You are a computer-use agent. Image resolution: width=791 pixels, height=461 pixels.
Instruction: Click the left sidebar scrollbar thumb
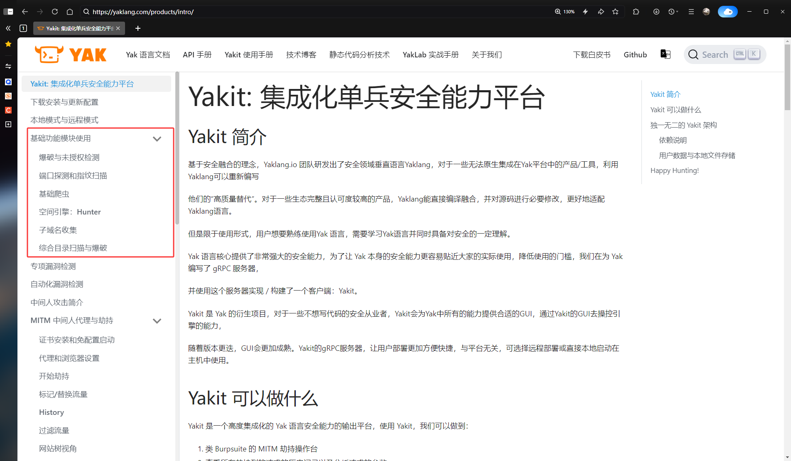coord(177,148)
